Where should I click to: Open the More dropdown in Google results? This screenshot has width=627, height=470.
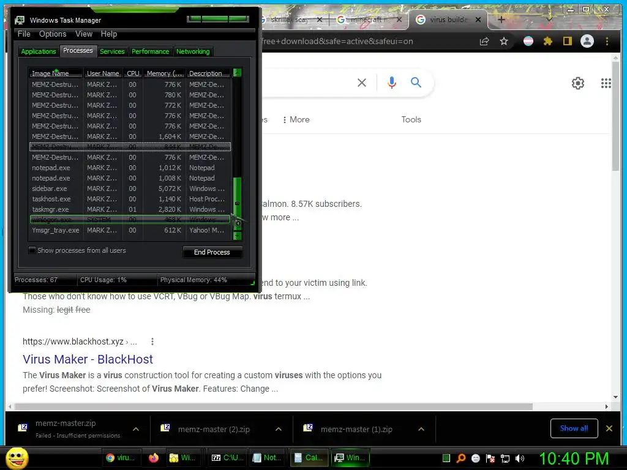coord(296,119)
